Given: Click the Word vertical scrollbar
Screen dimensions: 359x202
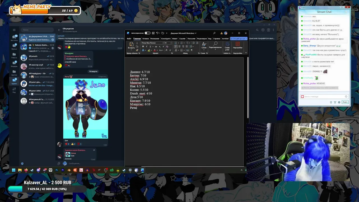Looking at the screenshot, I should click(248, 87).
